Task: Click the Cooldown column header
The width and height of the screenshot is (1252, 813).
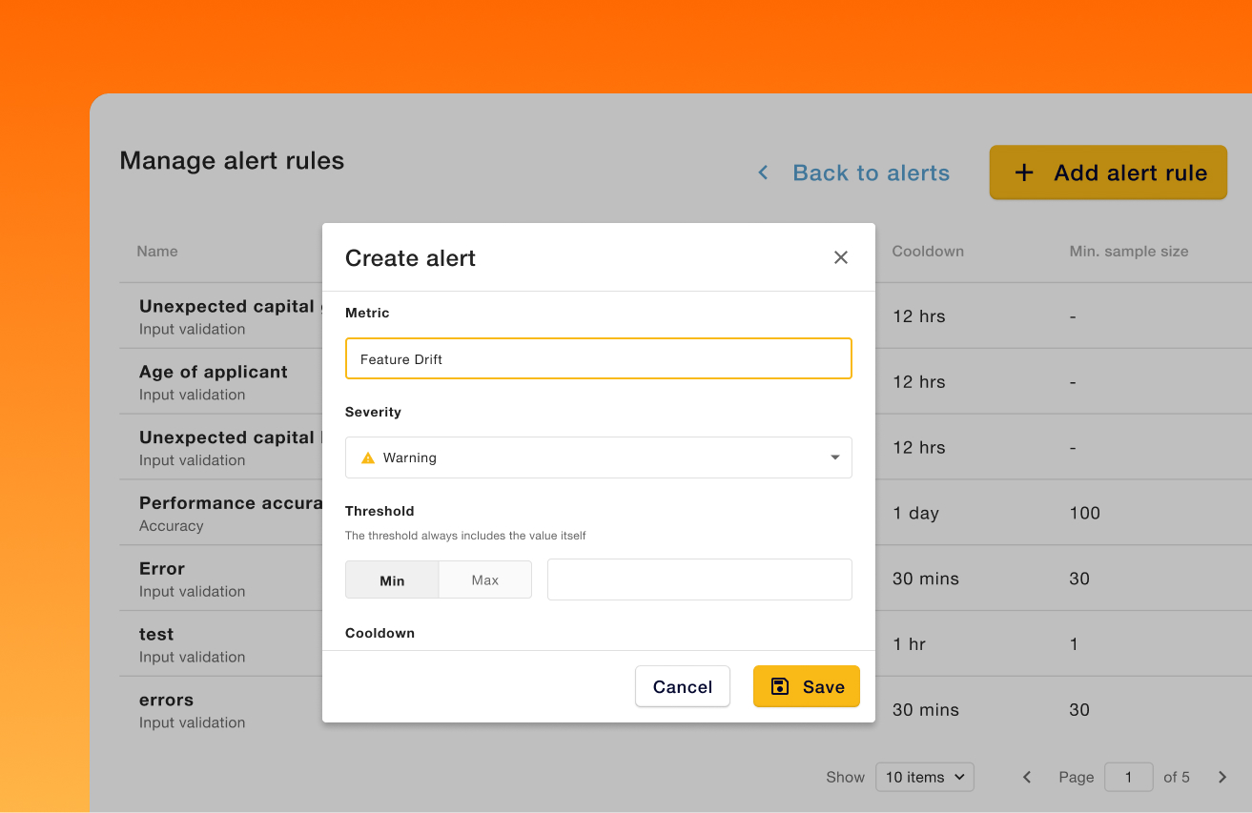Action: pyautogui.click(x=928, y=252)
